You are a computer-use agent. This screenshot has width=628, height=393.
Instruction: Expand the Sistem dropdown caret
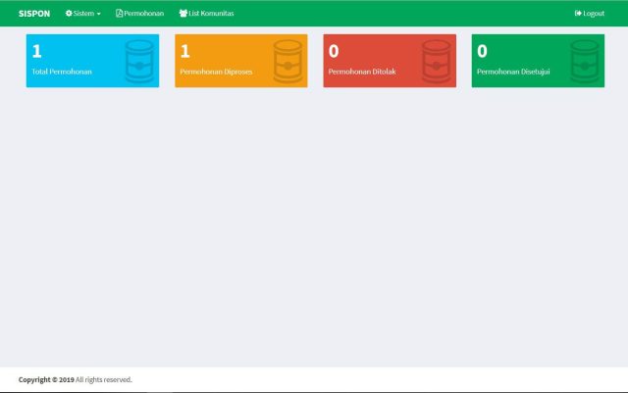99,14
